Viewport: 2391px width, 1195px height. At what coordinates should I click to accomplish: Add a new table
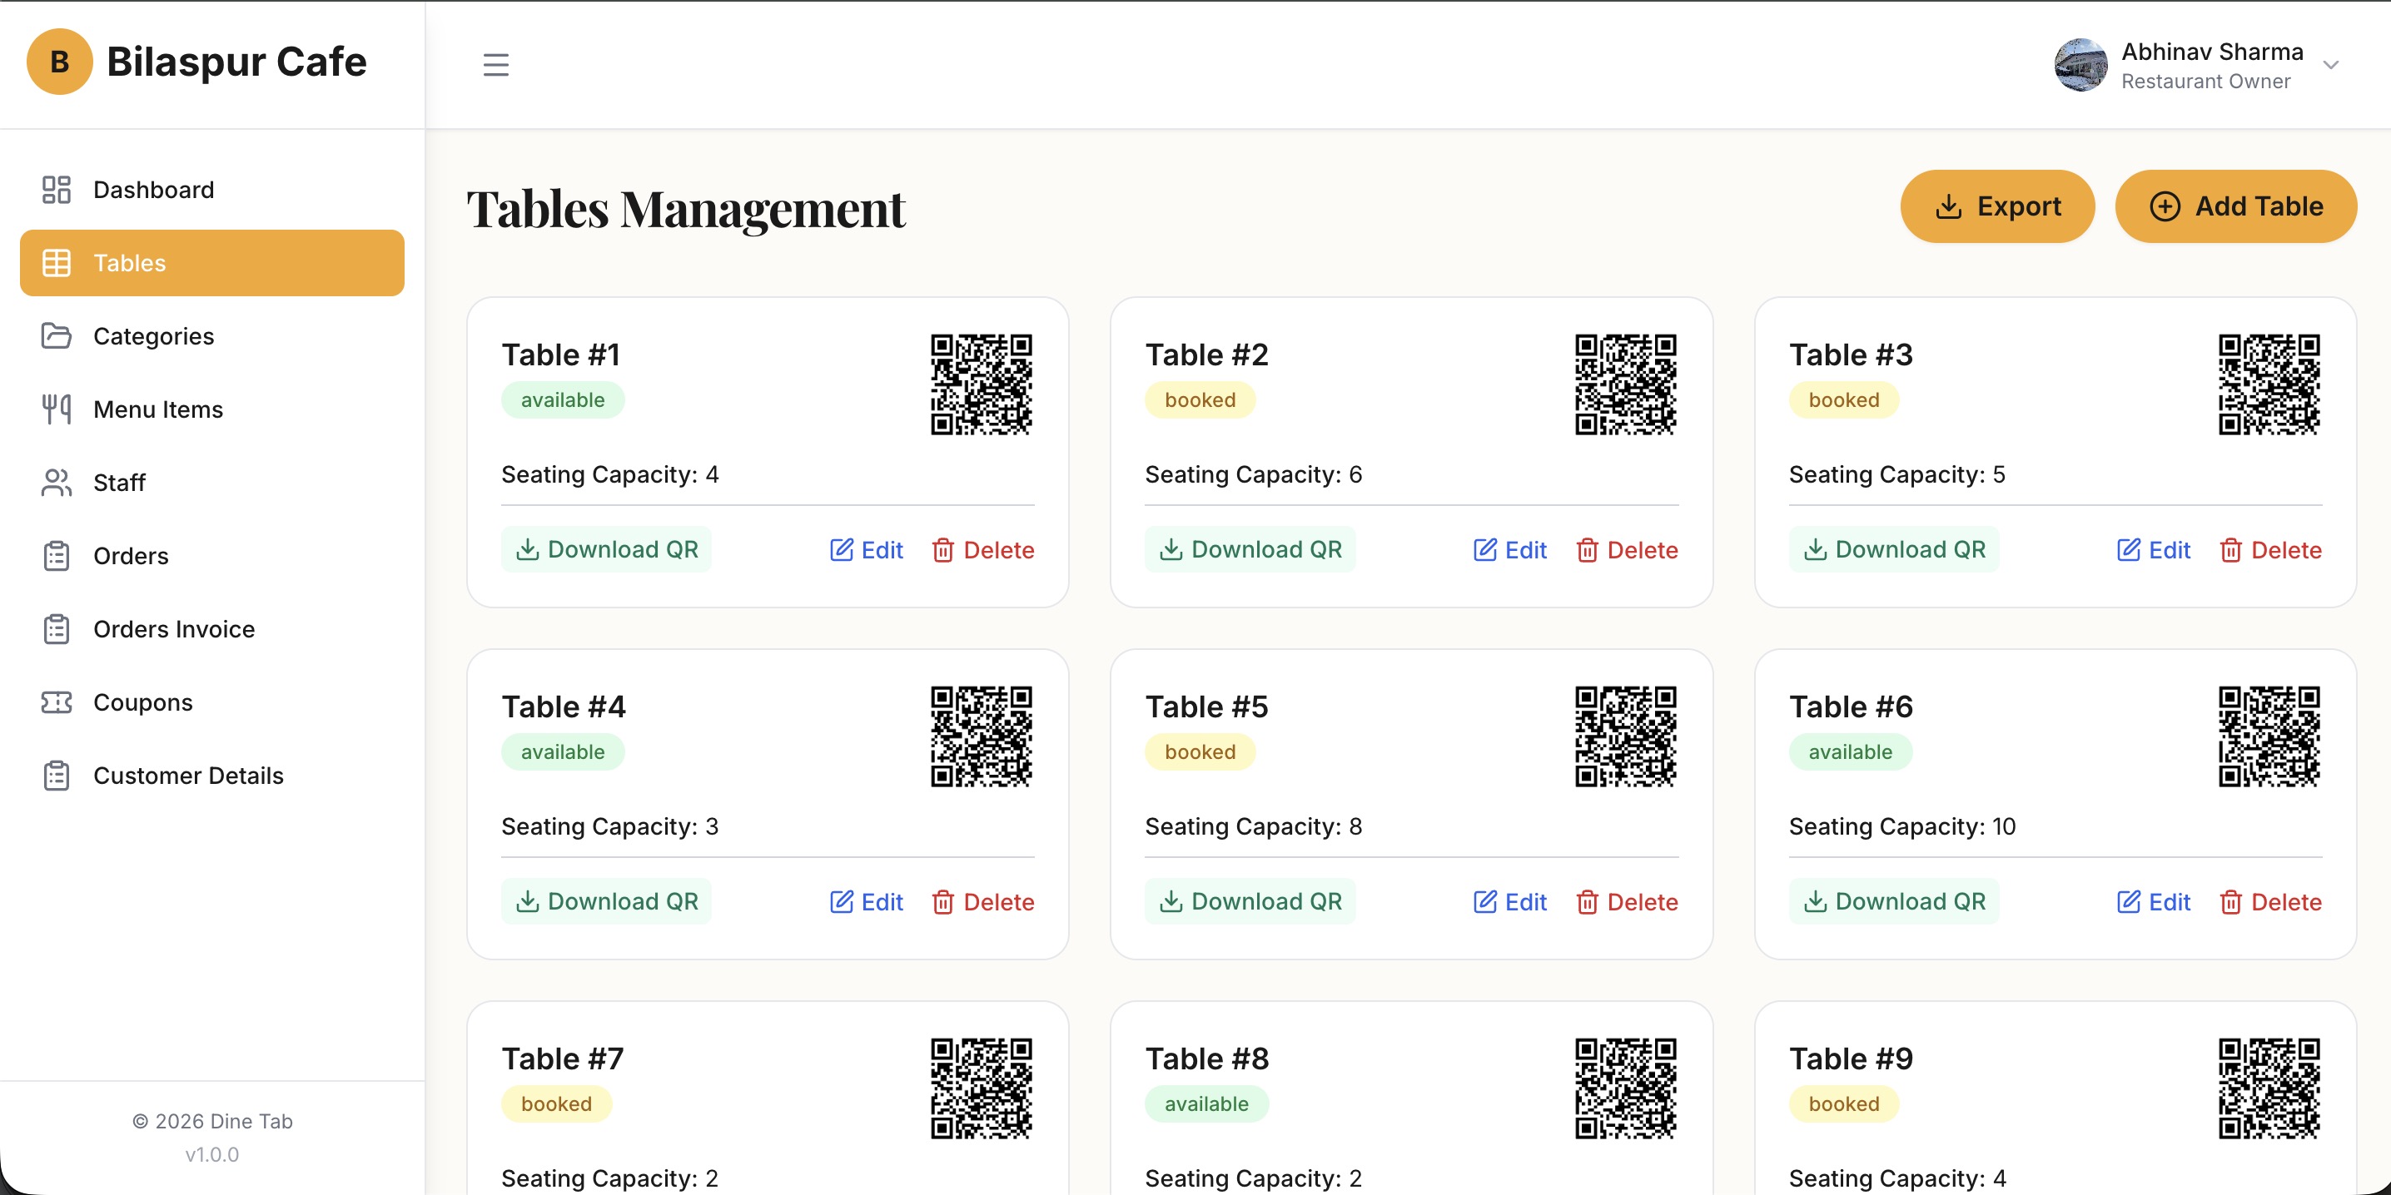[2236, 206]
